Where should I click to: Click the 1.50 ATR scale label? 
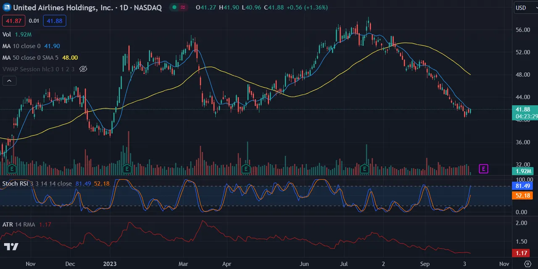pyautogui.click(x=521, y=242)
